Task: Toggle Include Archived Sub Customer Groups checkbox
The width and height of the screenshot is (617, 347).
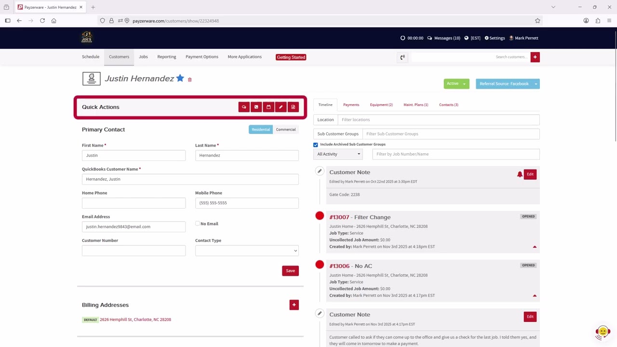Action: [316, 145]
